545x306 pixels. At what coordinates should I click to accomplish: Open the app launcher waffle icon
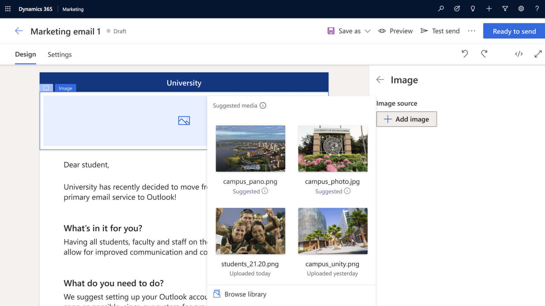point(8,9)
